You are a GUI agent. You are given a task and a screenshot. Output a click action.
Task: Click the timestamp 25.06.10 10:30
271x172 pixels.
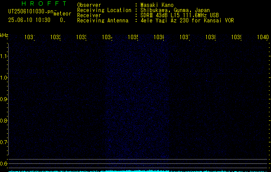click(x=29, y=20)
